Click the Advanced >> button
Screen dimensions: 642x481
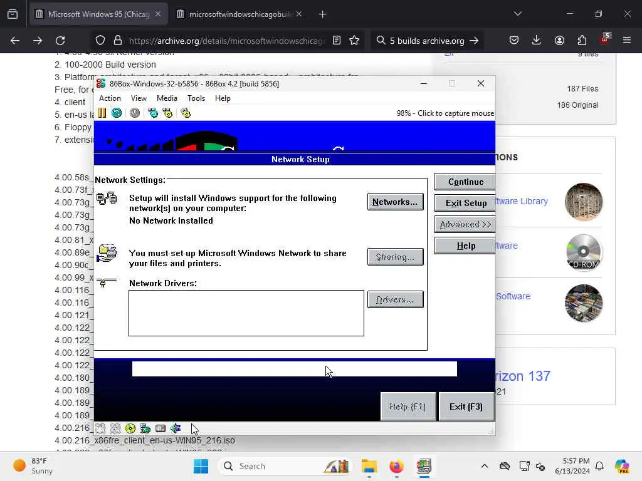(x=465, y=224)
